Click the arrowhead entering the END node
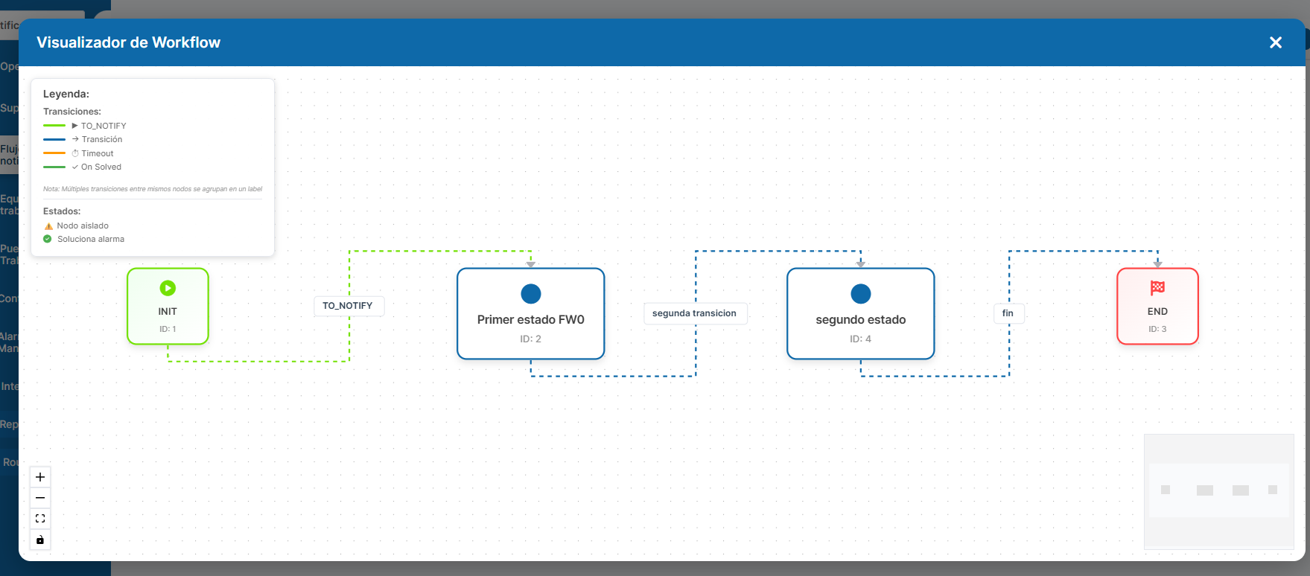Image resolution: width=1310 pixels, height=576 pixels. click(x=1157, y=264)
